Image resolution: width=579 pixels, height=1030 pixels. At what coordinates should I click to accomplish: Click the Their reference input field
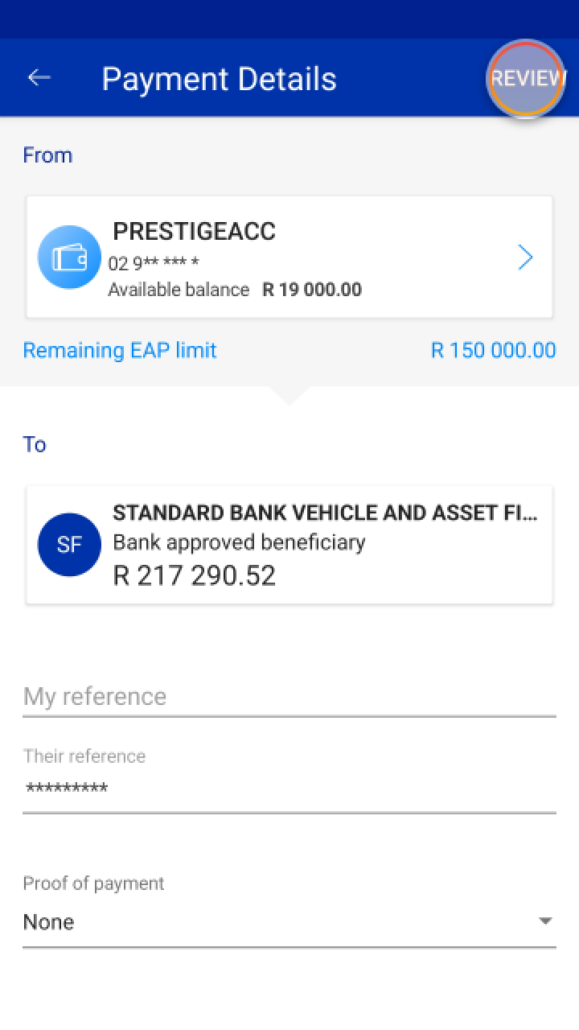pos(289,789)
